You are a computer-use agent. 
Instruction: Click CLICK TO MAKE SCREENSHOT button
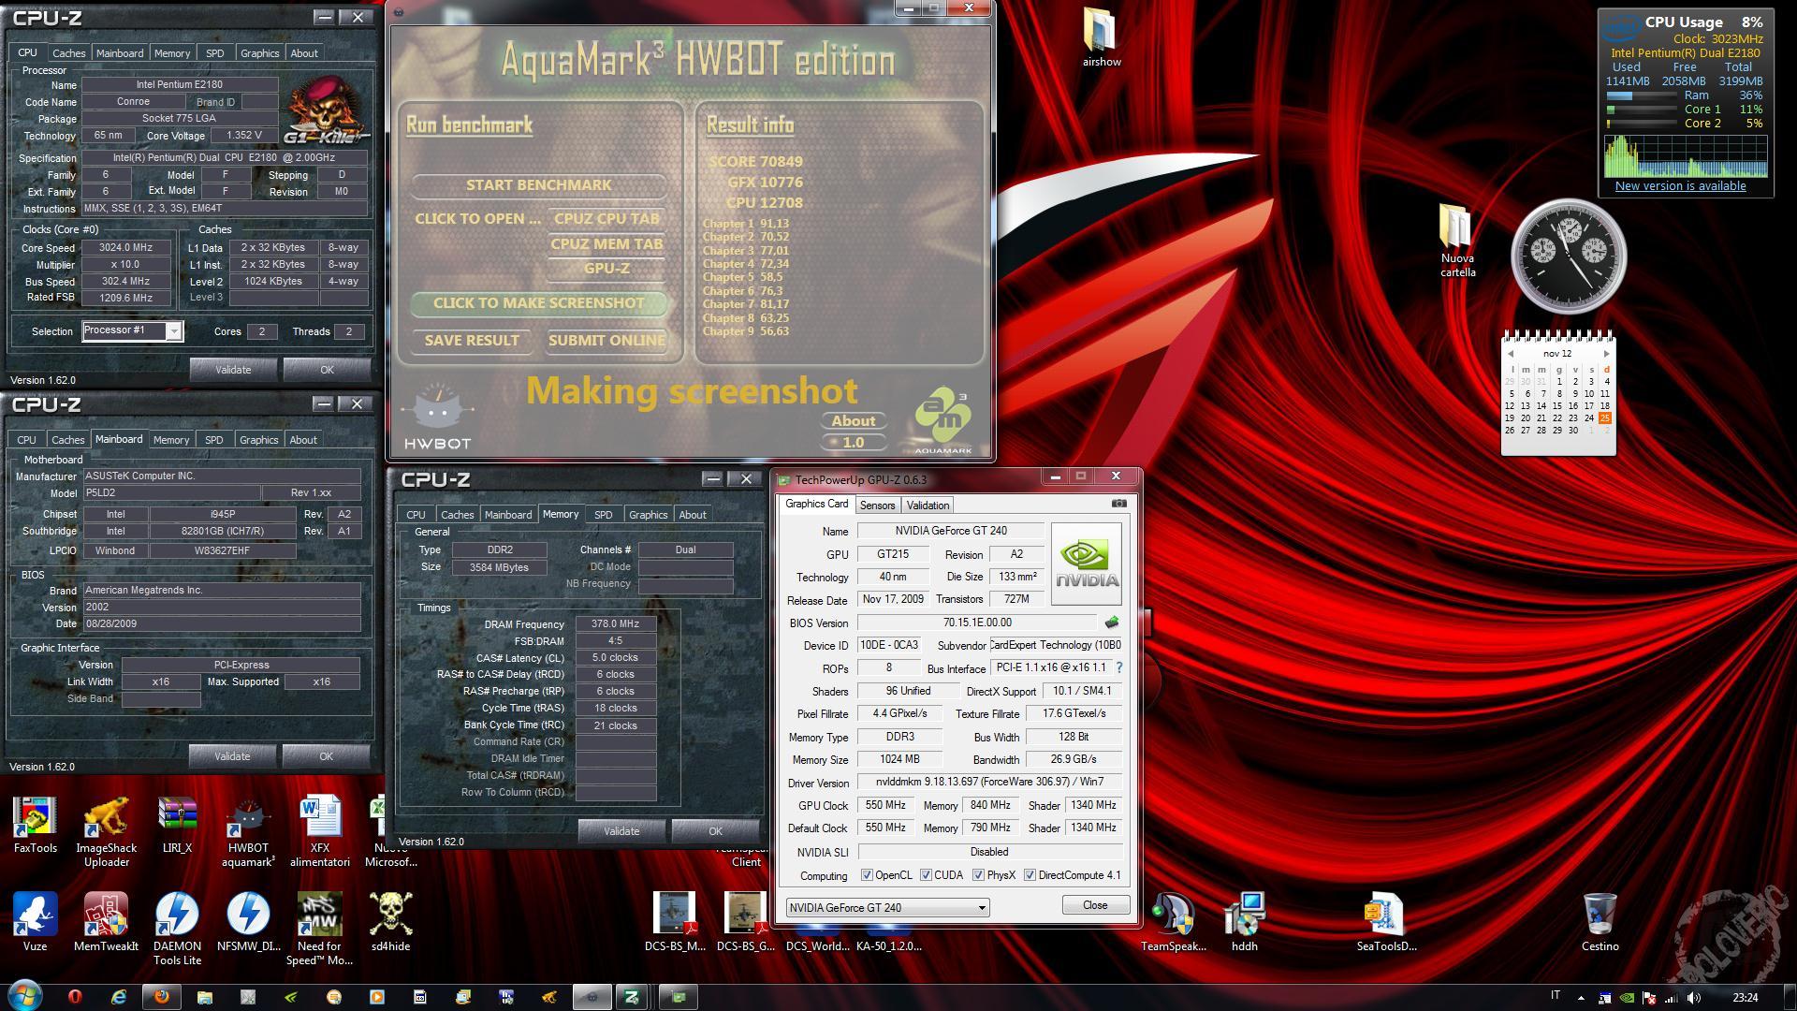click(539, 303)
